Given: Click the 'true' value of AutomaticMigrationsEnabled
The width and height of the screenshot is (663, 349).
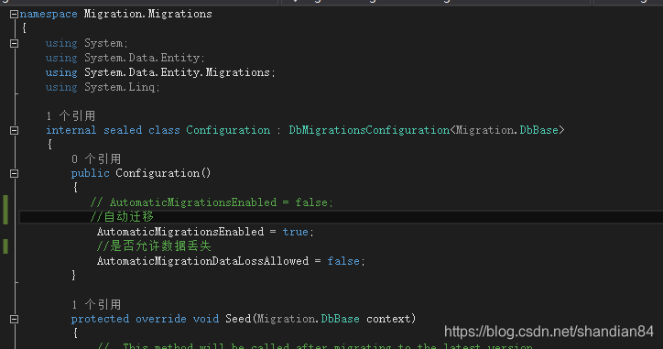Looking at the screenshot, I should point(296,232).
